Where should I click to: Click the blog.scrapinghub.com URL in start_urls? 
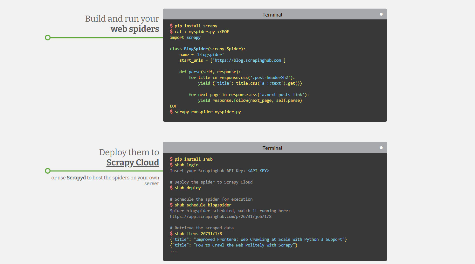pyautogui.click(x=248, y=60)
